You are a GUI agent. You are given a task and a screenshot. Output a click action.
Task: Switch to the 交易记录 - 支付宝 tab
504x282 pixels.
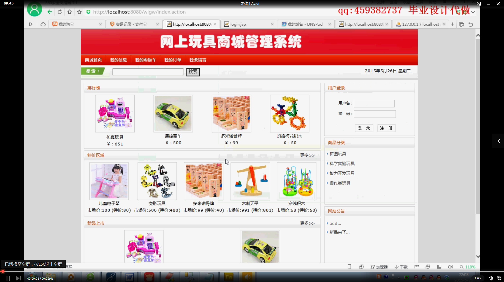(134, 24)
